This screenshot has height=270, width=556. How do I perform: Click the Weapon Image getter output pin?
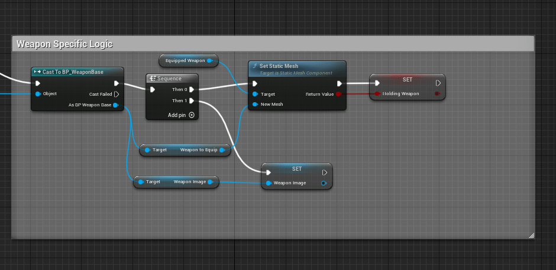211,182
